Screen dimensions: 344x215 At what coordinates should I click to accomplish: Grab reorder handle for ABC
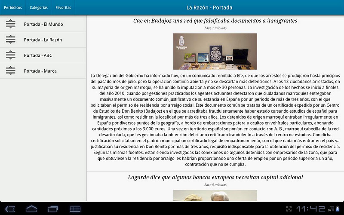(x=10, y=55)
